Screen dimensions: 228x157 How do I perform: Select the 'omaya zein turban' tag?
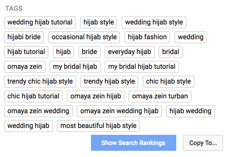[160, 96]
